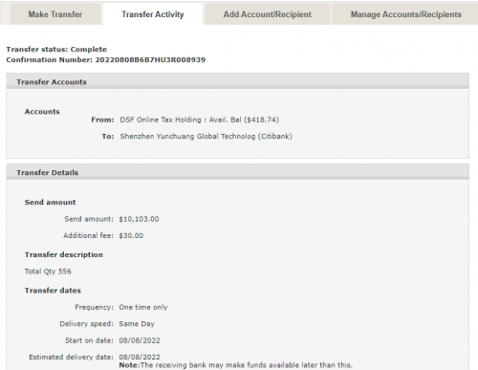Click the Delivery speed: label
The image size is (478, 370).
point(86,324)
